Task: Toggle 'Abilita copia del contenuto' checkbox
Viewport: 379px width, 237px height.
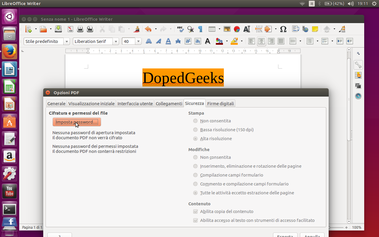Action: [223, 212]
